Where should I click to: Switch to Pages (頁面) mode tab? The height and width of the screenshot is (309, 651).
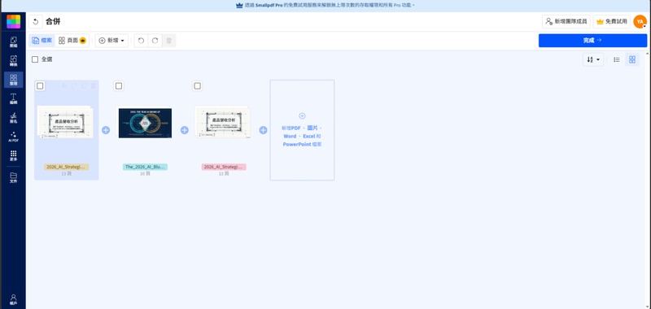[x=72, y=41]
